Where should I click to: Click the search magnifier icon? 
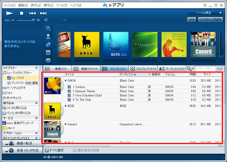coord(189,69)
